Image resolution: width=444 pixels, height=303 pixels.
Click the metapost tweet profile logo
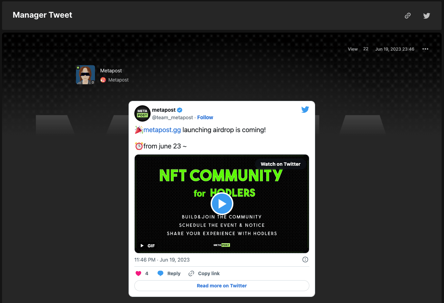pyautogui.click(x=142, y=113)
